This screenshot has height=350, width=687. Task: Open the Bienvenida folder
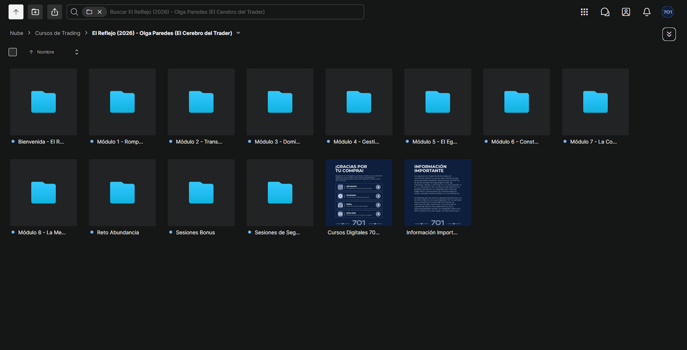tap(44, 102)
